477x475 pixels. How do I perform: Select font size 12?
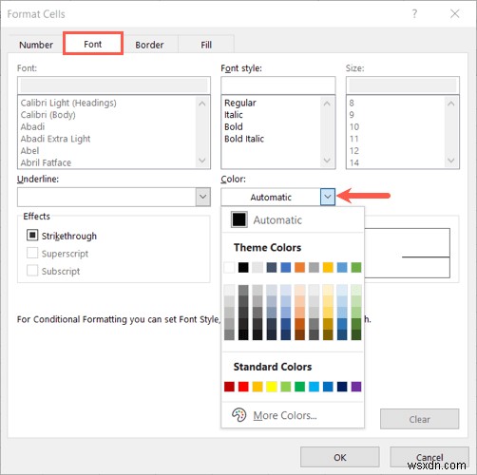pyautogui.click(x=354, y=151)
